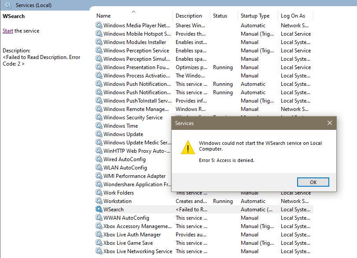Select the Windows Modules Installer service name
357x258 pixels.
coord(135,42)
